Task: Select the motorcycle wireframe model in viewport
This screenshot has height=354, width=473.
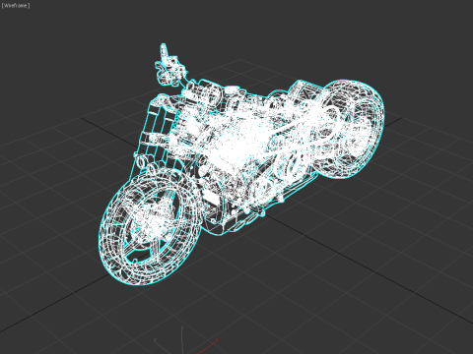Action: pyautogui.click(x=241, y=164)
